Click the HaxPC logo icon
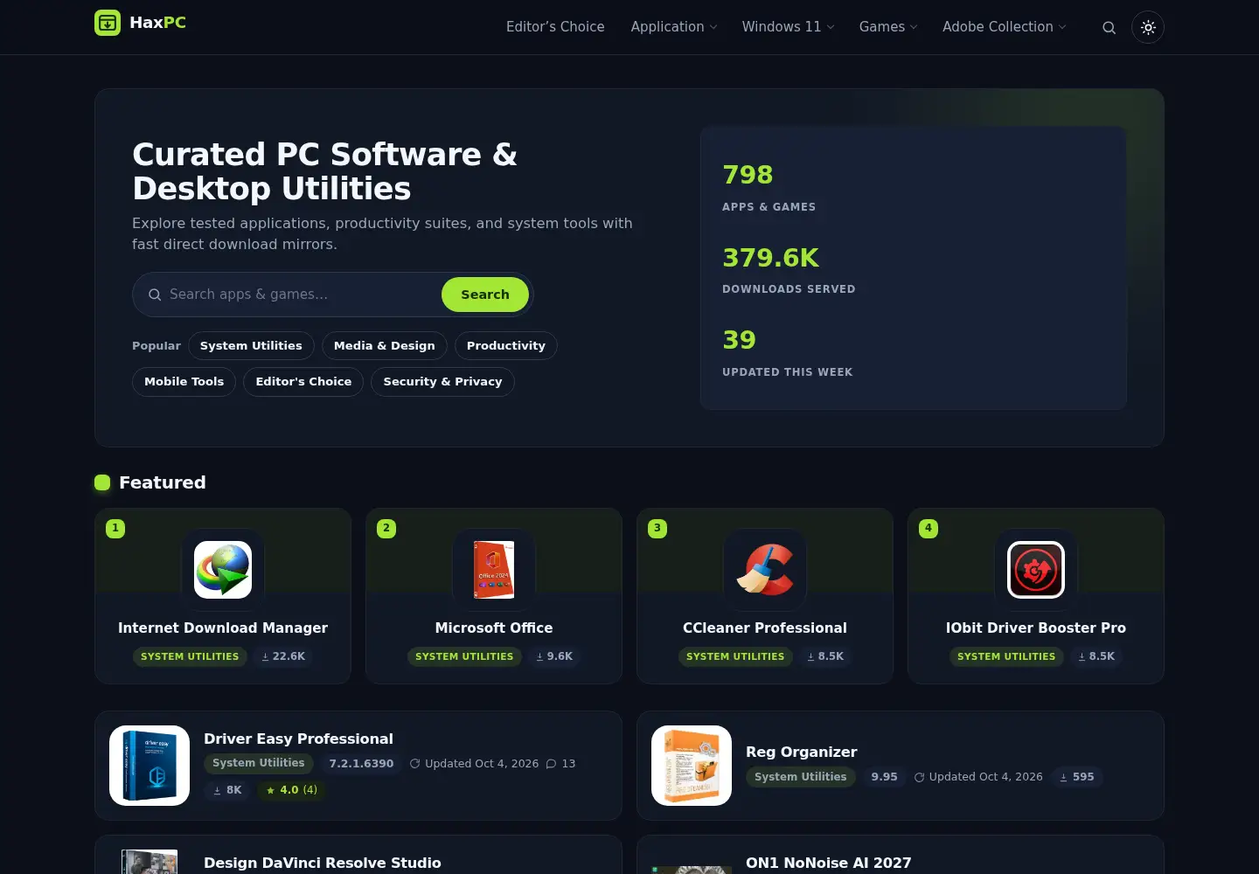This screenshot has width=1259, height=874. click(x=108, y=23)
